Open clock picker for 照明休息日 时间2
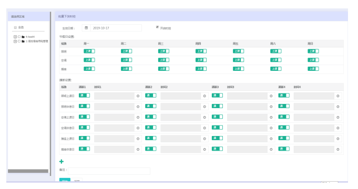 tap(204, 107)
